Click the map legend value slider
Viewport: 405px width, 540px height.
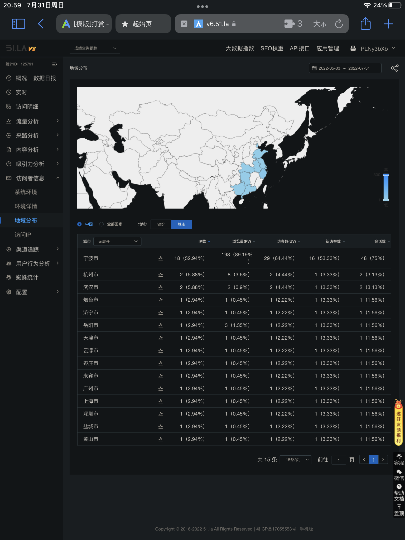click(x=386, y=188)
